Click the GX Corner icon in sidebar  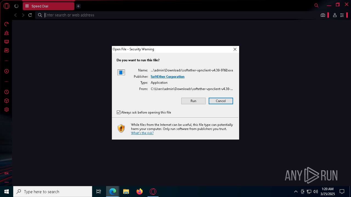tap(7, 173)
